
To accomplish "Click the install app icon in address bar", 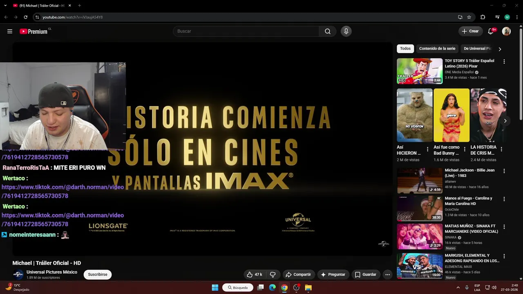I will tap(460, 17).
